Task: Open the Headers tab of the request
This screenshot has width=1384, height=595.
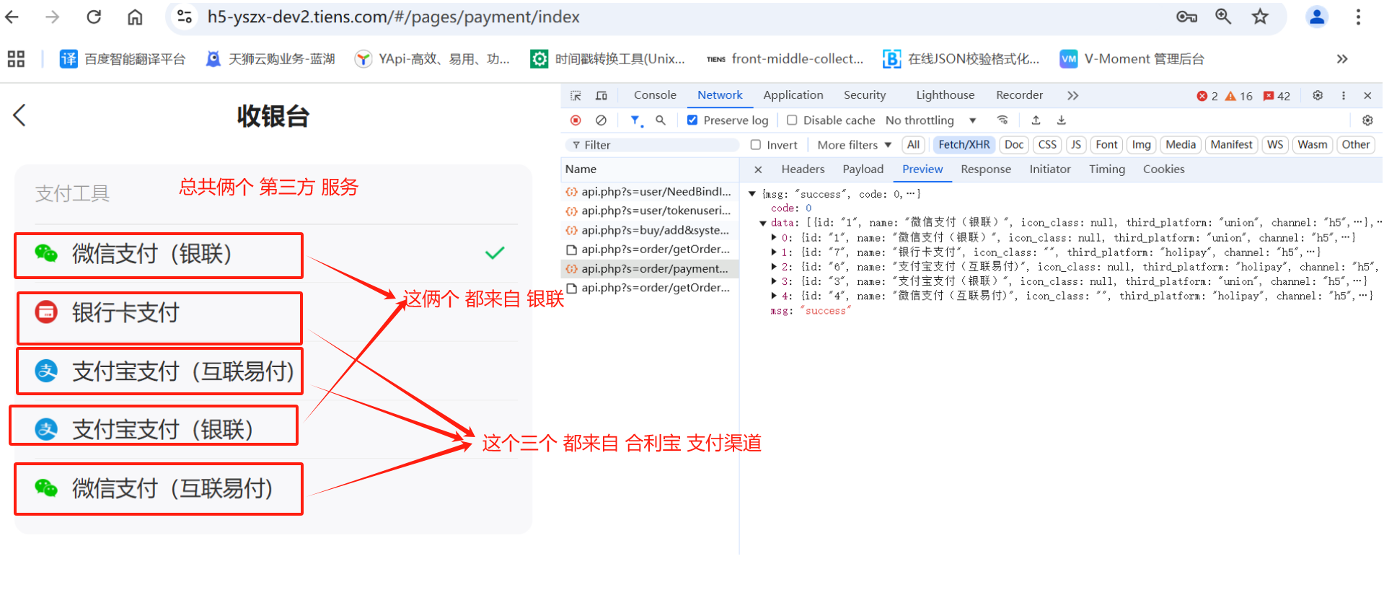Action: (803, 169)
